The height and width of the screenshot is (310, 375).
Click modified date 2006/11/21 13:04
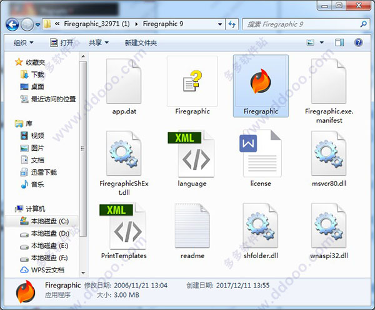141,286
